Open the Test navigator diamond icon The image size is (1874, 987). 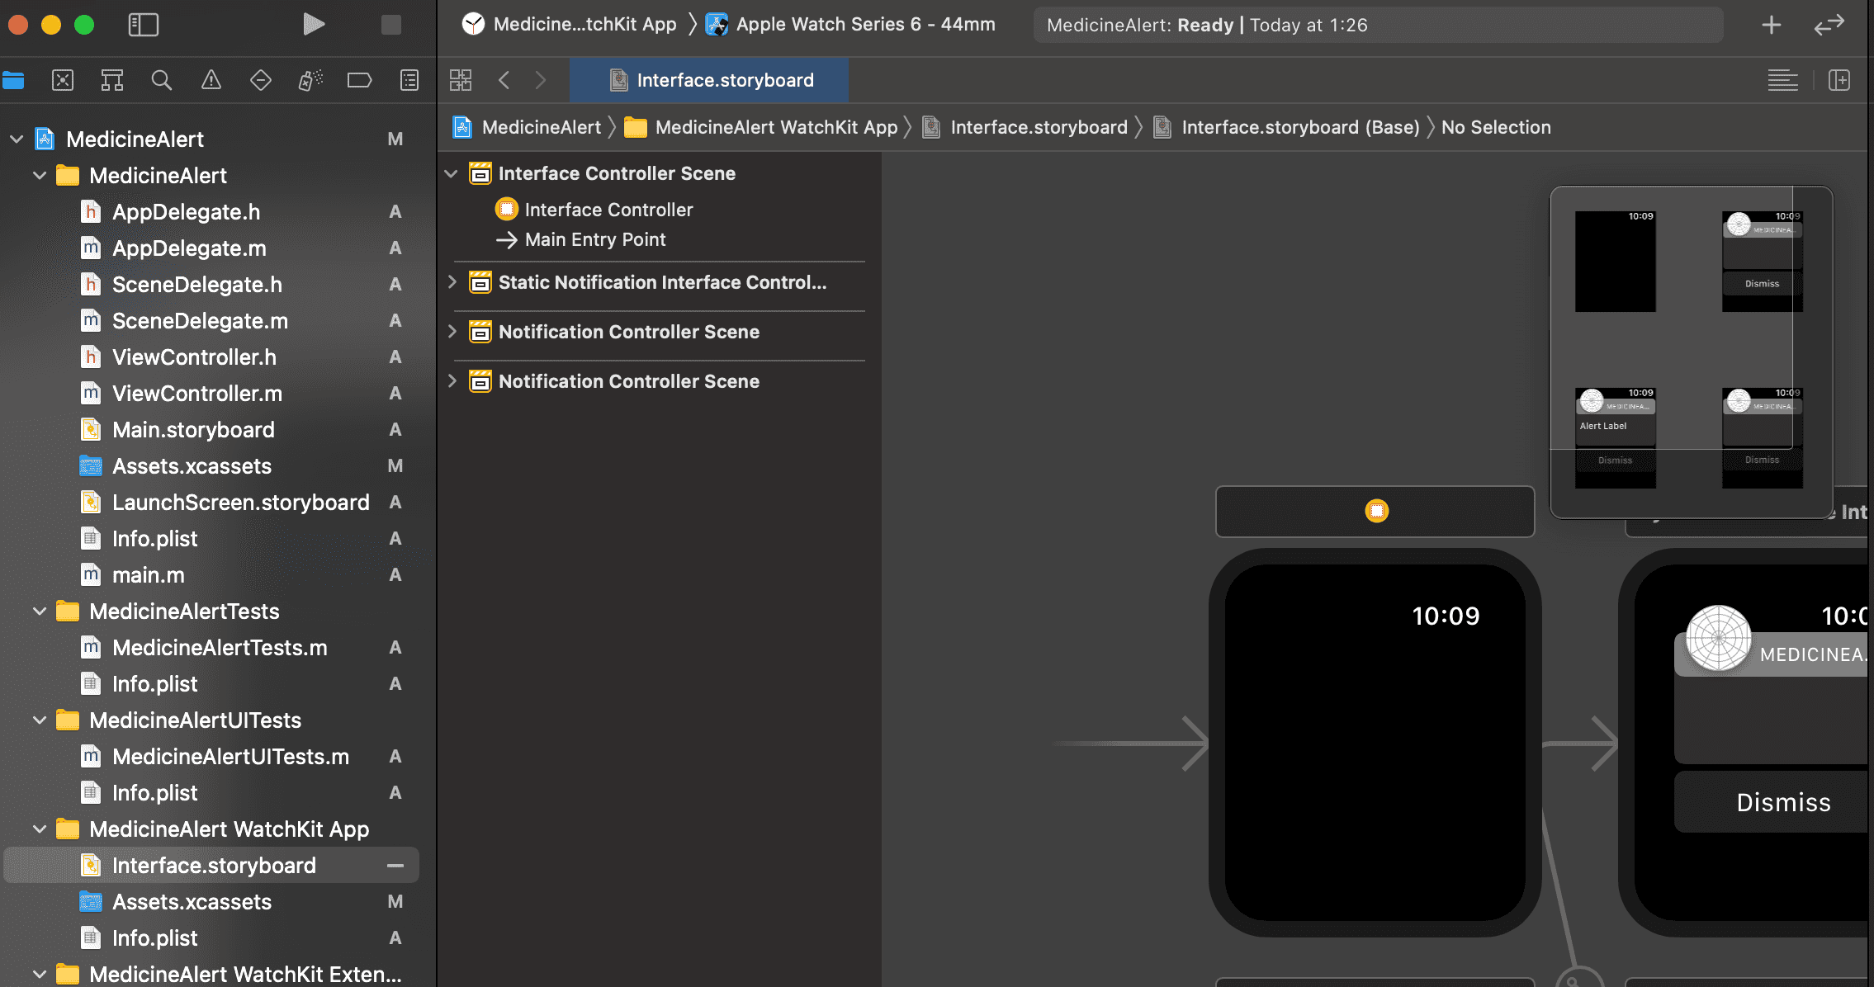(261, 80)
